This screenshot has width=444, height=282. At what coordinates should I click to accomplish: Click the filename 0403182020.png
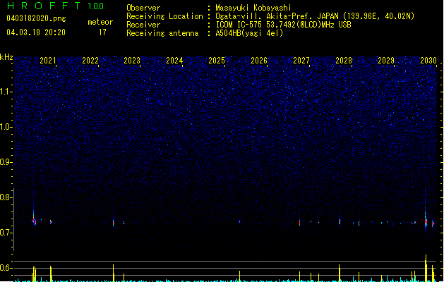pyautogui.click(x=36, y=18)
